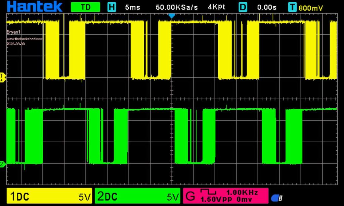The width and height of the screenshot is (344, 206).
Task: Open the 4Kpt memory depth setting
Action: [217, 7]
